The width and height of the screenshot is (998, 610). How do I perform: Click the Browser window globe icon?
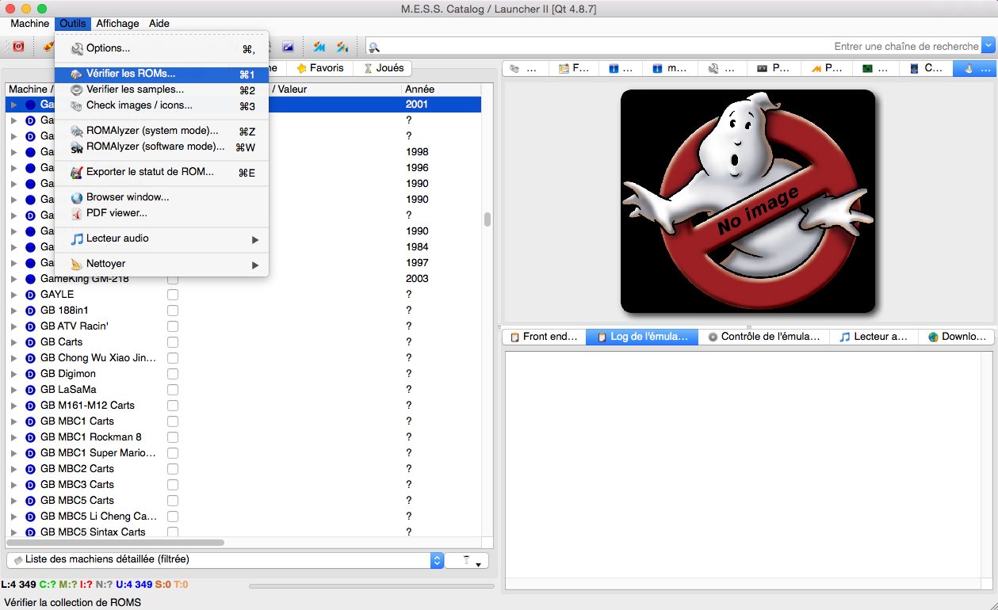77,197
